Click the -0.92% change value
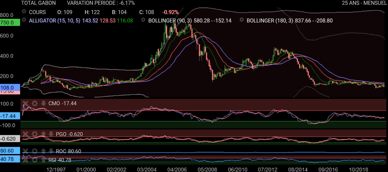This screenshot has width=388, height=172. click(x=170, y=12)
